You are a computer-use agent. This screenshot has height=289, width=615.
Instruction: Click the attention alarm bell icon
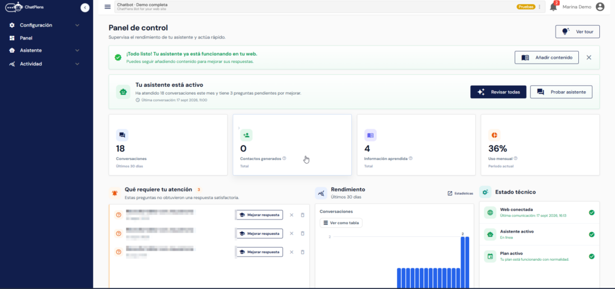115,192
